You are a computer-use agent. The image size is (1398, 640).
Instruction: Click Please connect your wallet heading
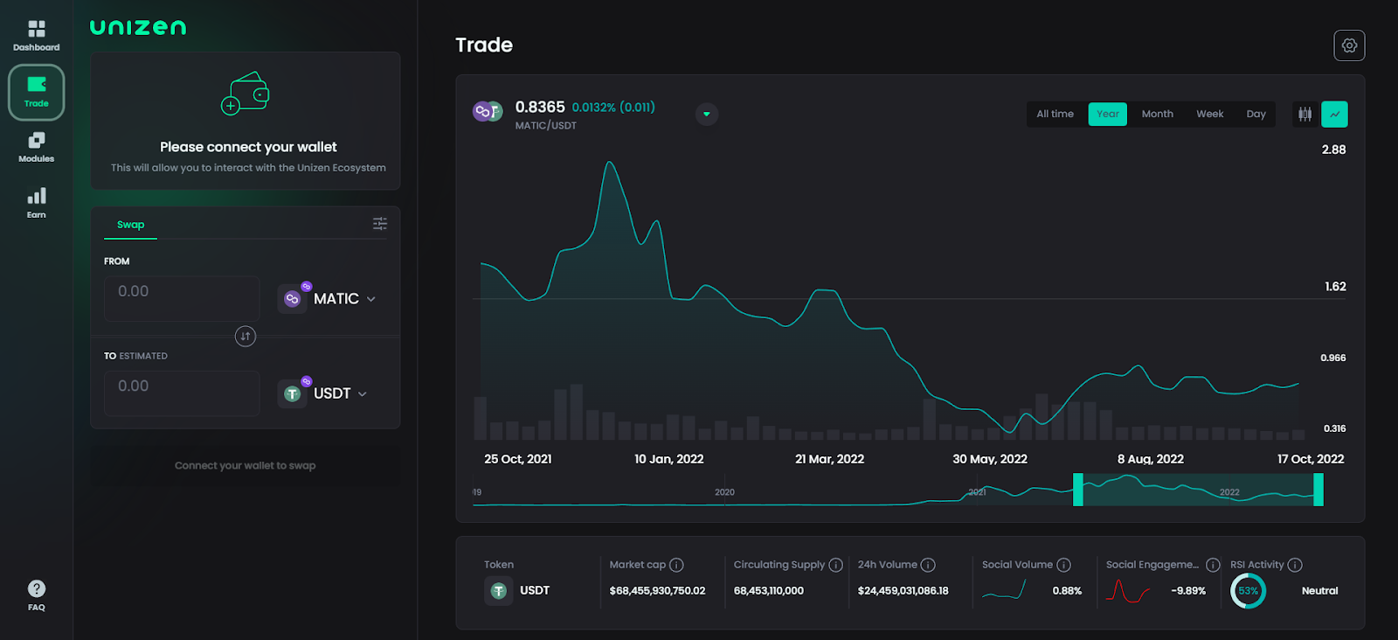[x=248, y=147]
